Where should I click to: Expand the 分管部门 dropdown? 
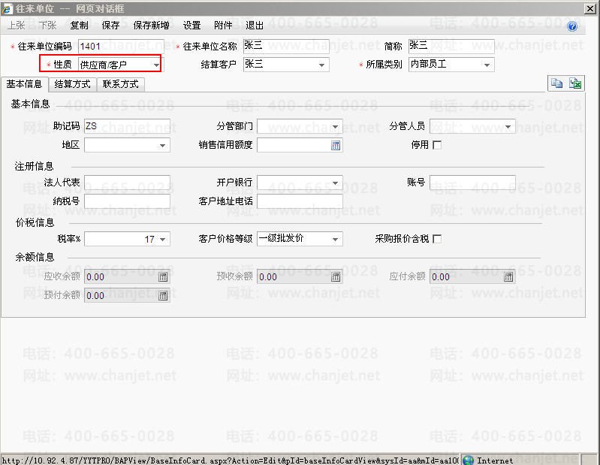pos(335,127)
